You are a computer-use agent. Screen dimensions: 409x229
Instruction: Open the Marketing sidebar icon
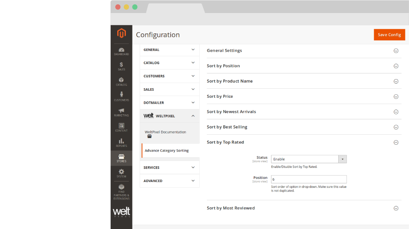click(121, 112)
